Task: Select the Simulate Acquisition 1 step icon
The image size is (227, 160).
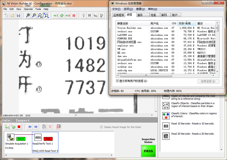Action: [11, 137]
